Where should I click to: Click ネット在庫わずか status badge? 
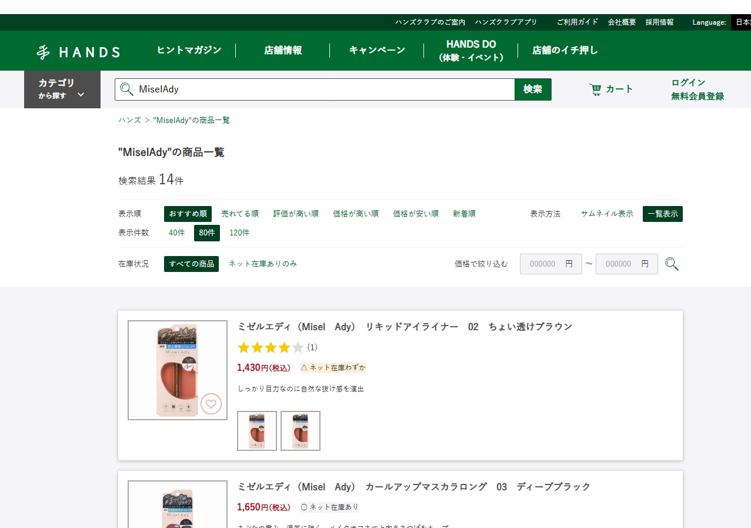[x=333, y=368]
